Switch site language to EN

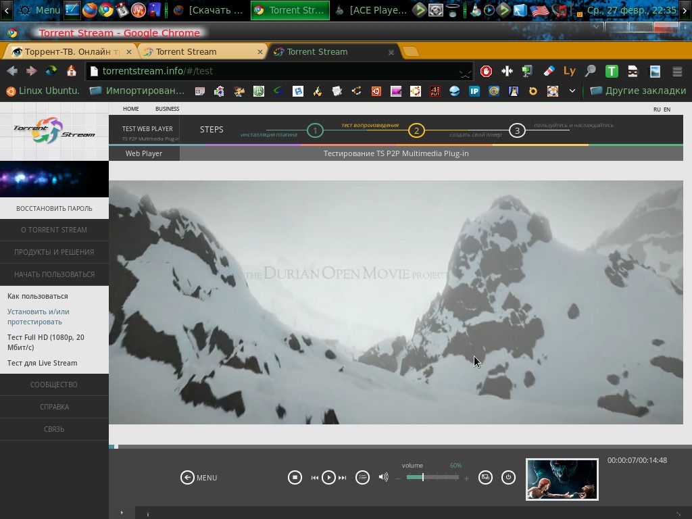(667, 109)
